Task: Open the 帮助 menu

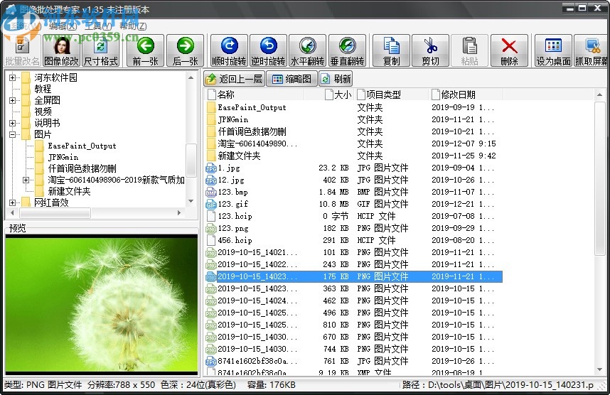Action: tap(132, 26)
